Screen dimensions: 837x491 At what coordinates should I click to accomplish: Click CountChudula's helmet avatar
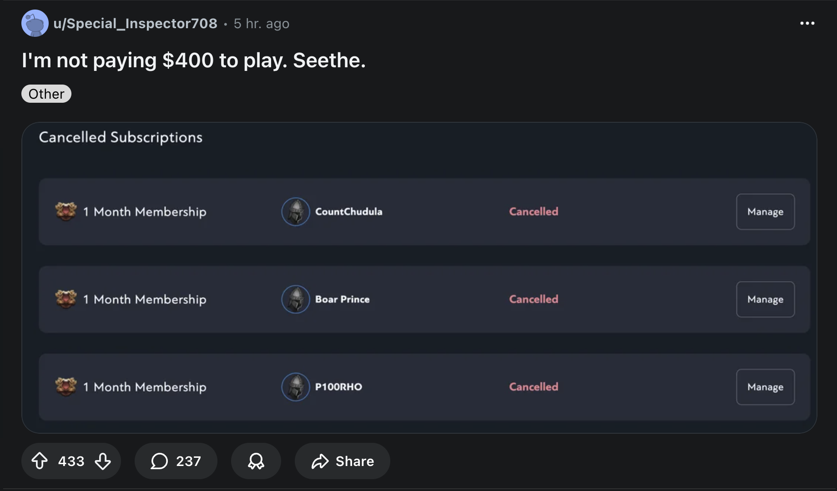click(x=296, y=211)
